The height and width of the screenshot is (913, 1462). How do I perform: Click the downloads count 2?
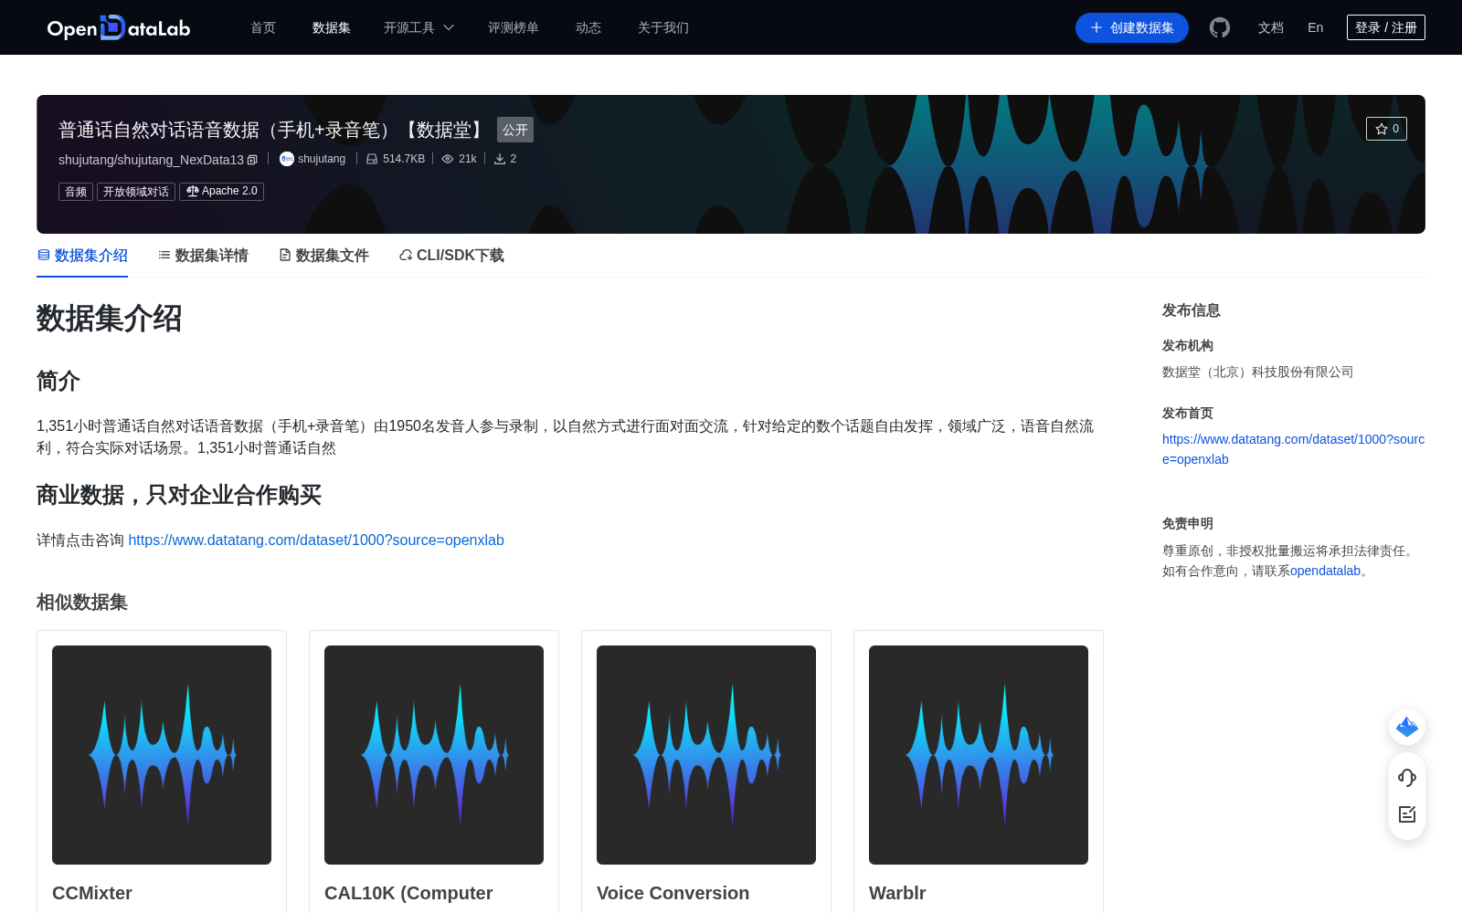[505, 159]
